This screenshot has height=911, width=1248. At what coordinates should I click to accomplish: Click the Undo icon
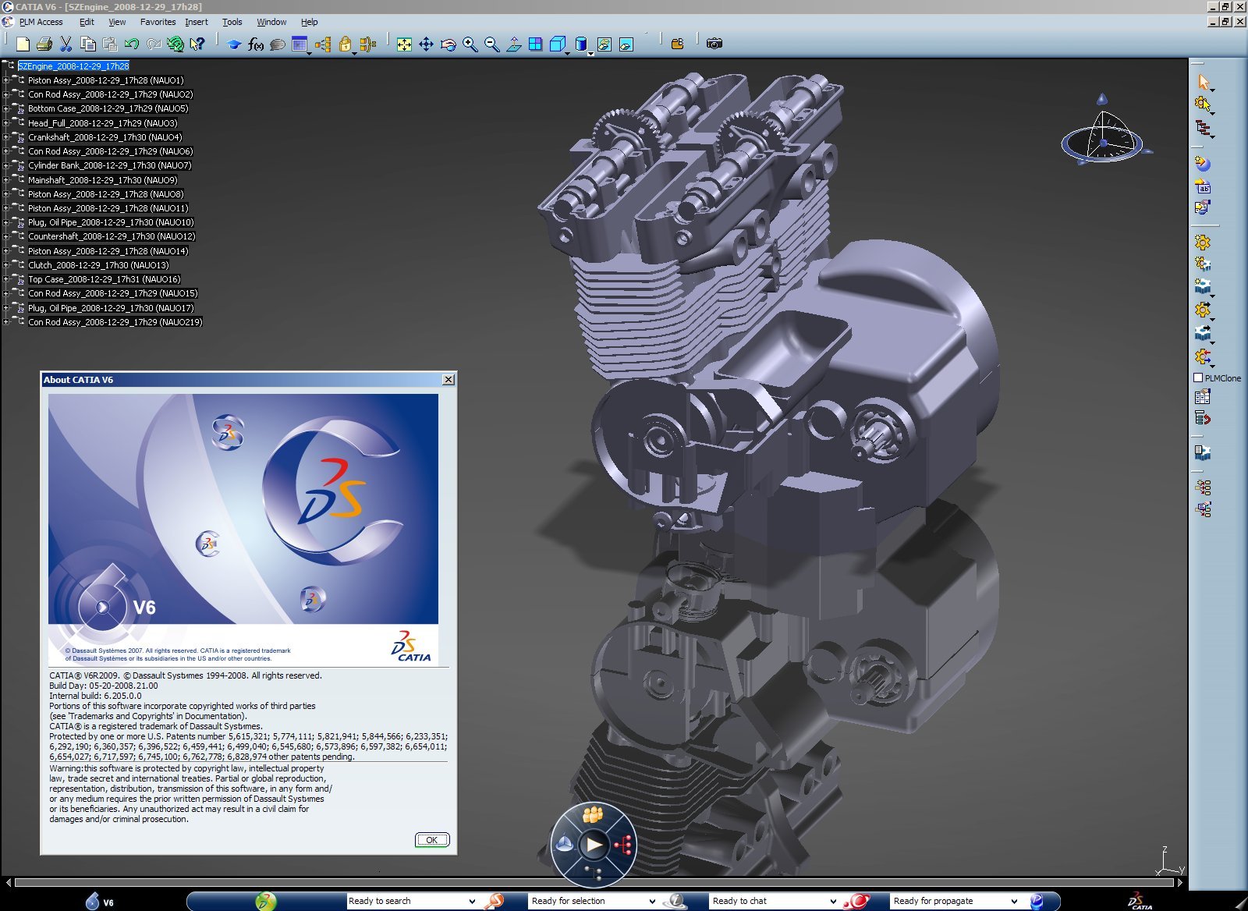point(131,44)
